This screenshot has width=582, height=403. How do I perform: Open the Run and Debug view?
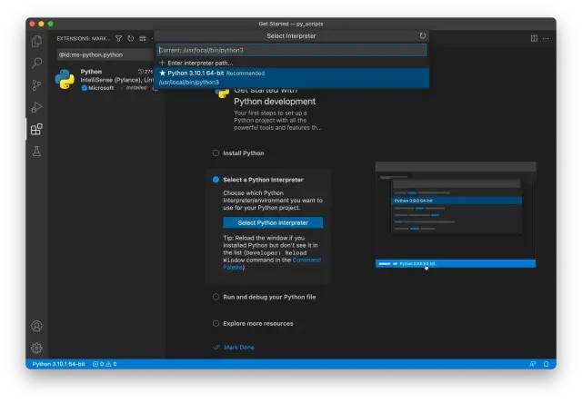pyautogui.click(x=36, y=107)
